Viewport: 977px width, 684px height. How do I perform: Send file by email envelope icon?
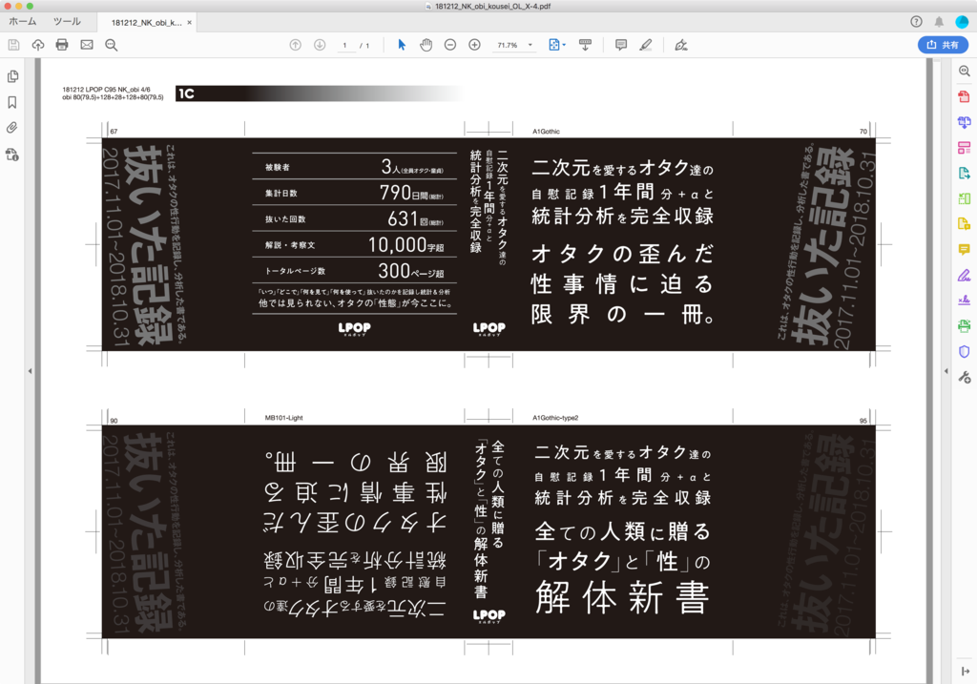(x=87, y=45)
